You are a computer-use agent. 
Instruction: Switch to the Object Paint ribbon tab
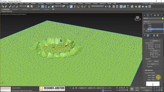click(x=36, y=9)
